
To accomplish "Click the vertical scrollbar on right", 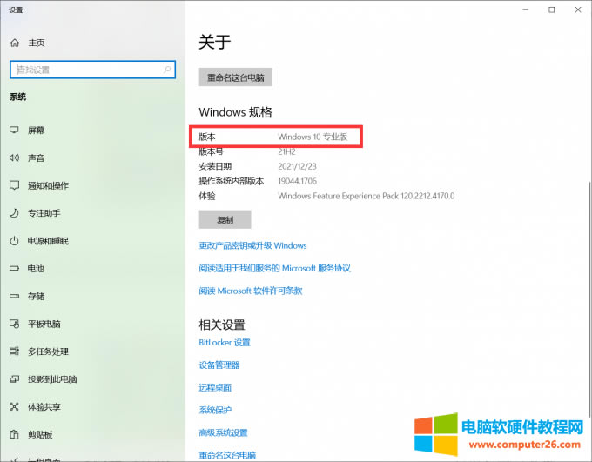I will pyautogui.click(x=589, y=298).
